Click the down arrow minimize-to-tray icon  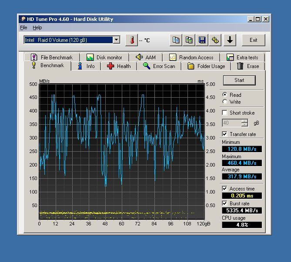[230, 40]
